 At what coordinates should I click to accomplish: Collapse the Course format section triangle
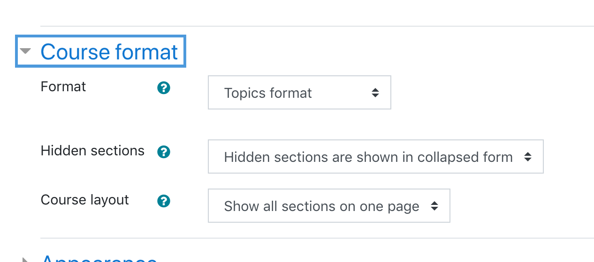[25, 51]
